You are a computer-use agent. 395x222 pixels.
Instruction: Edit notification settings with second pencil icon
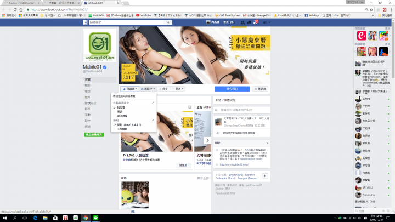coord(153,120)
